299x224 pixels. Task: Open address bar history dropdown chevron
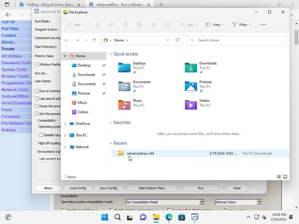click(168, 40)
